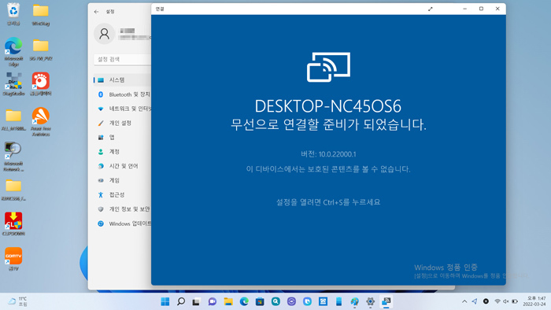
Task: Click the location arrow icon in the system tray
Action: (x=475, y=301)
